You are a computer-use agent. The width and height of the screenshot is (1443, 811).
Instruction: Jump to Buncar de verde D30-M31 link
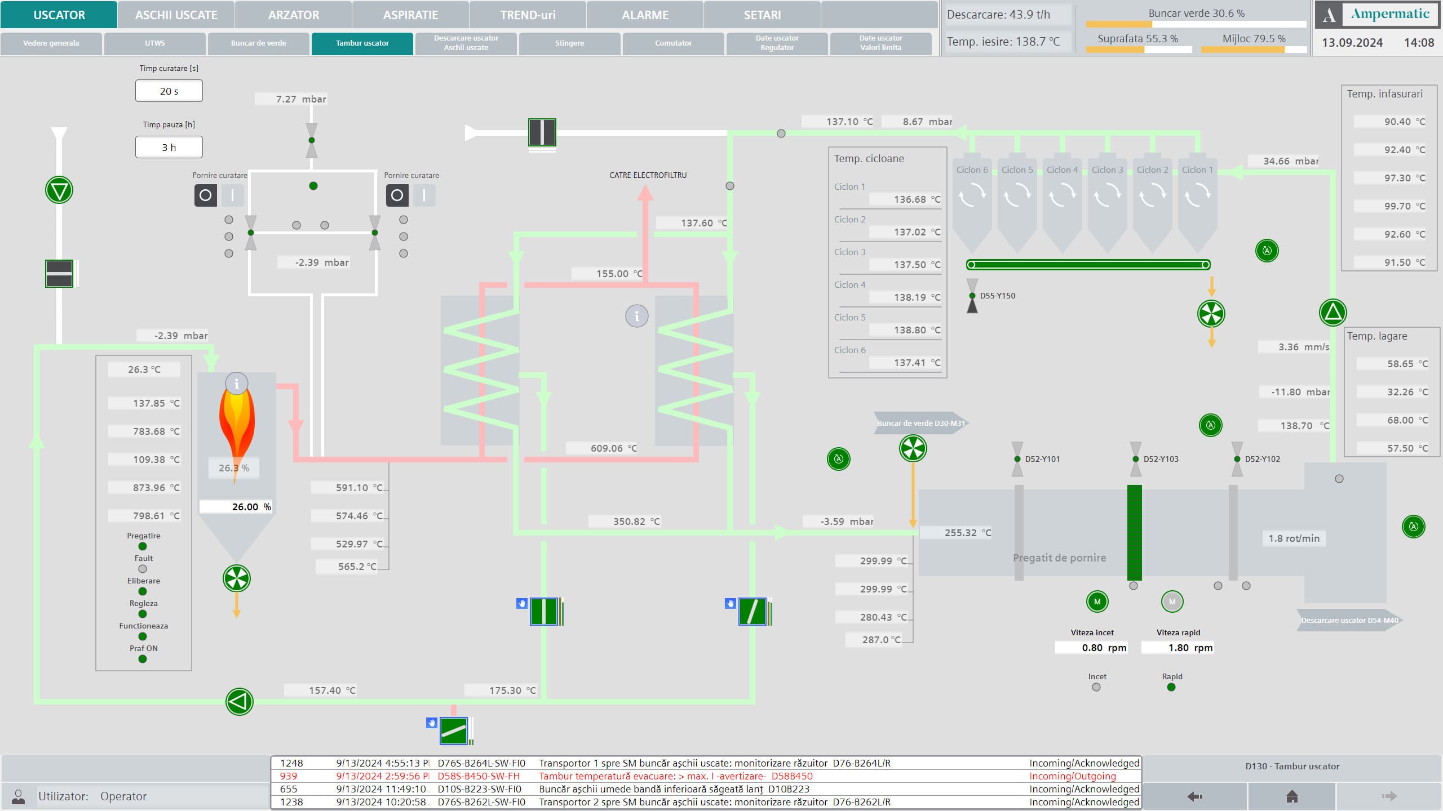(x=921, y=423)
